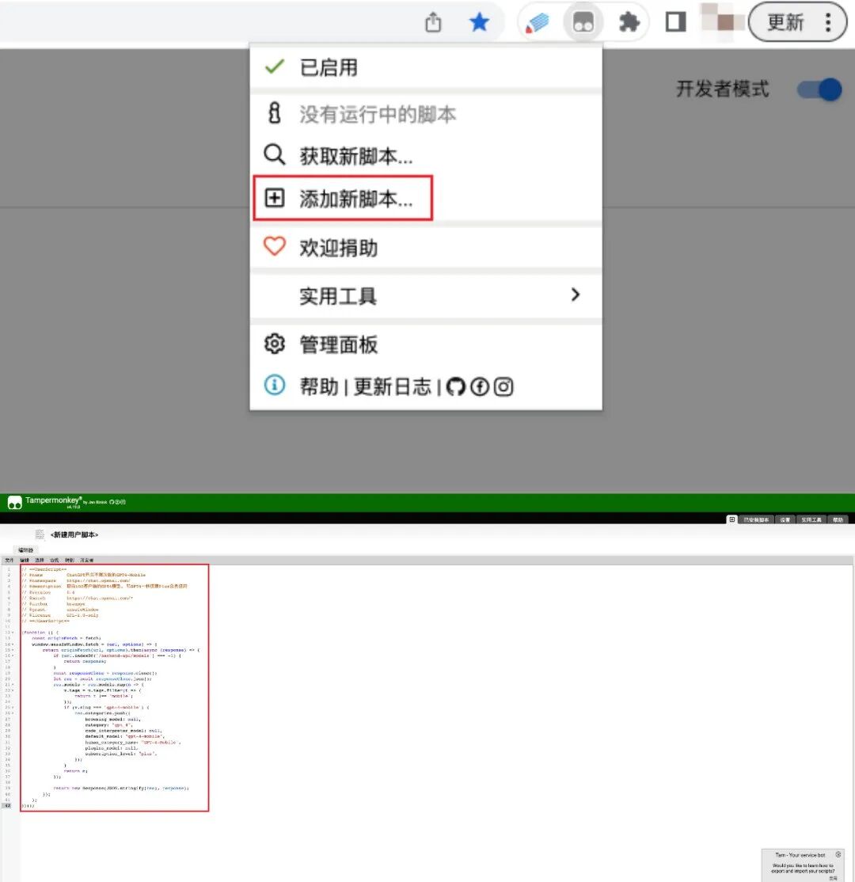Open the Extensions puzzle piece icon
This screenshot has width=855, height=882.
pos(629,23)
